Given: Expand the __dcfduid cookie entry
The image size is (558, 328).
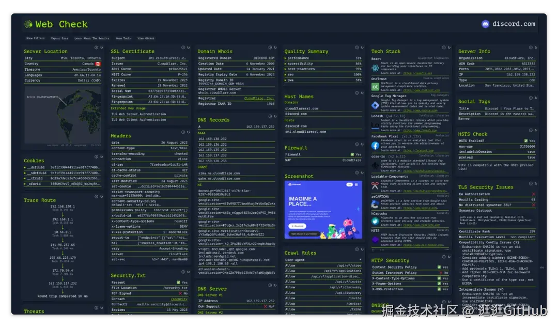Looking at the screenshot, I should pyautogui.click(x=25, y=167).
